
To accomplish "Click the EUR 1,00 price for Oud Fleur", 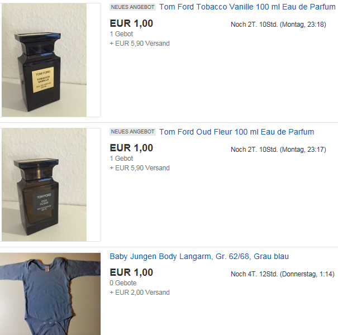I will pos(131,148).
